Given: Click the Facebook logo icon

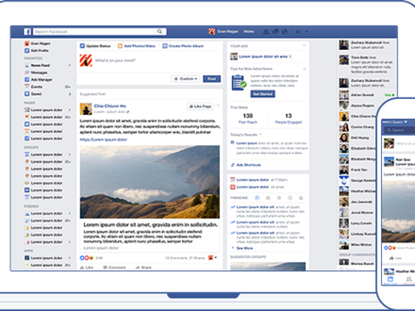Looking at the screenshot, I should coord(28,31).
